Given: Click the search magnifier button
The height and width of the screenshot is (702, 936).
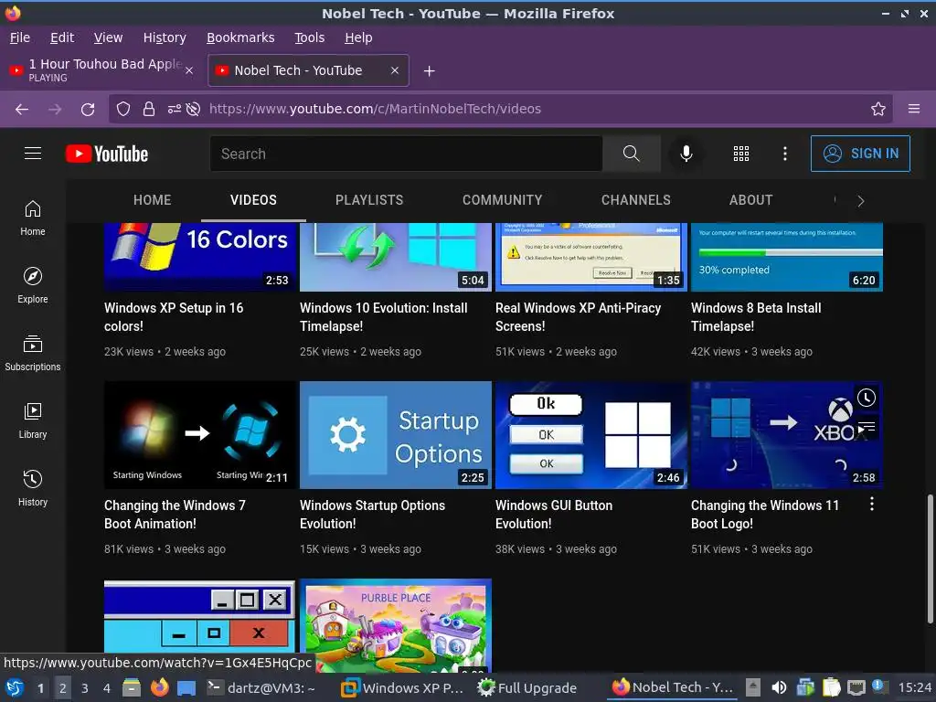Looking at the screenshot, I should [x=631, y=154].
